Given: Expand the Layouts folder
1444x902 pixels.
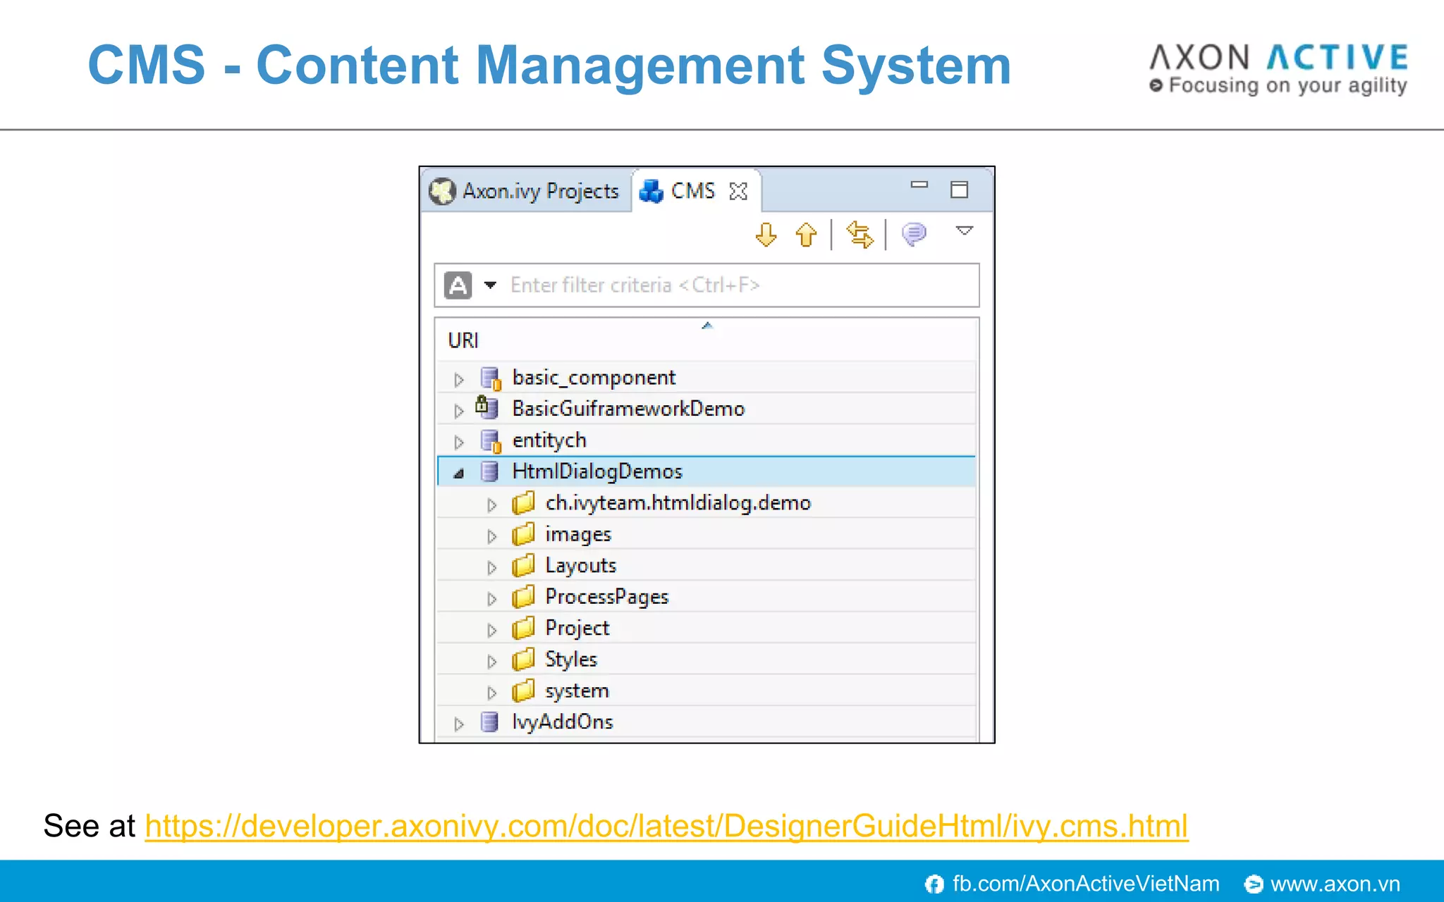Looking at the screenshot, I should point(492,568).
